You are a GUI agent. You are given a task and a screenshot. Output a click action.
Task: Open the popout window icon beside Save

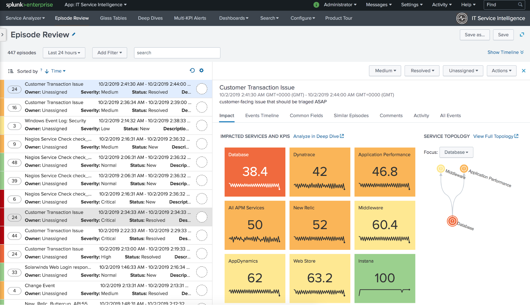pyautogui.click(x=522, y=35)
